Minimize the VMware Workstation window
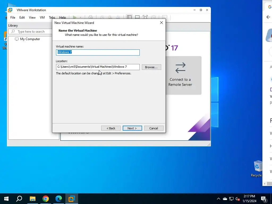The image size is (272, 204). click(x=195, y=10)
